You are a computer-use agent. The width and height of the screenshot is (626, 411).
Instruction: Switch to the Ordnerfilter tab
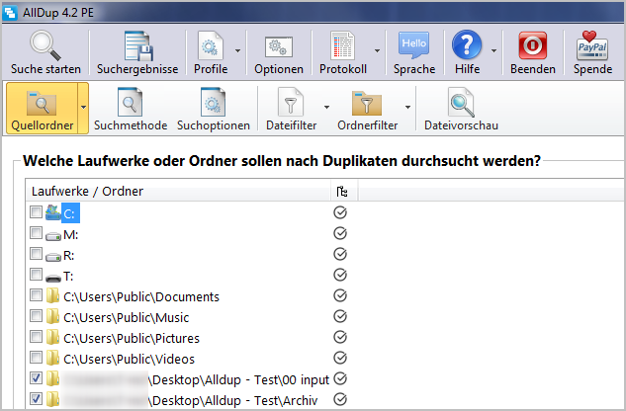click(x=367, y=109)
